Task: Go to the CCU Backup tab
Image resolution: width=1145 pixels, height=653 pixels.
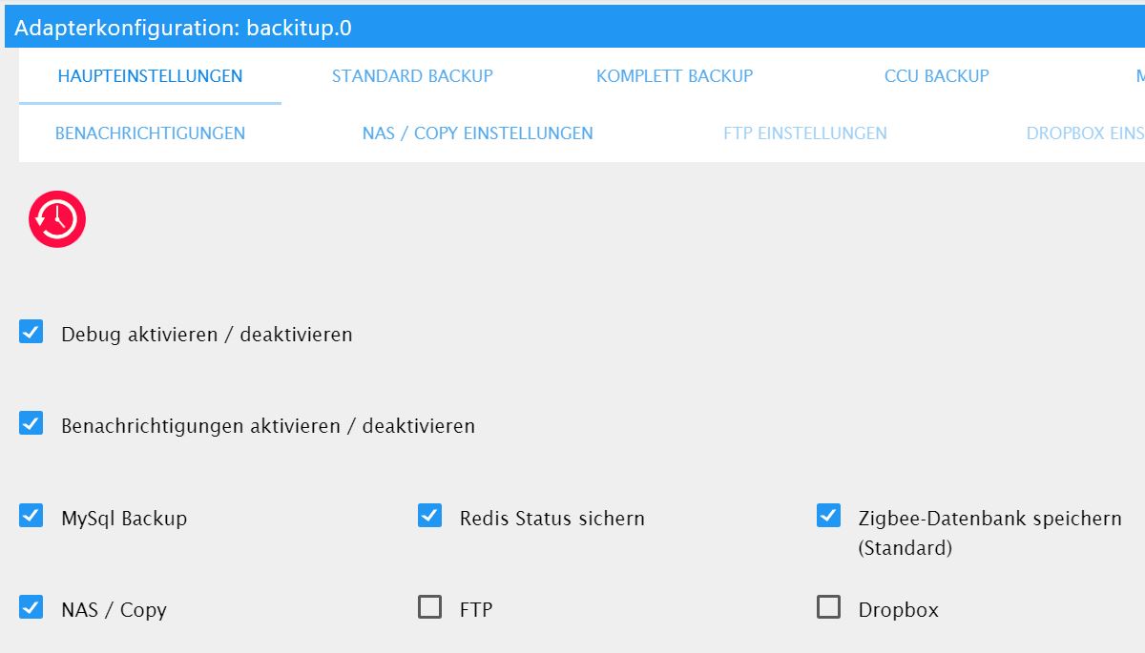Action: point(936,76)
